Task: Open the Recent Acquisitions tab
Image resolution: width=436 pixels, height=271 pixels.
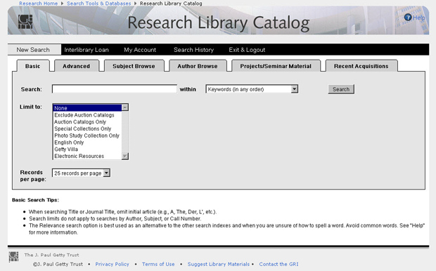Action: tap(361, 66)
